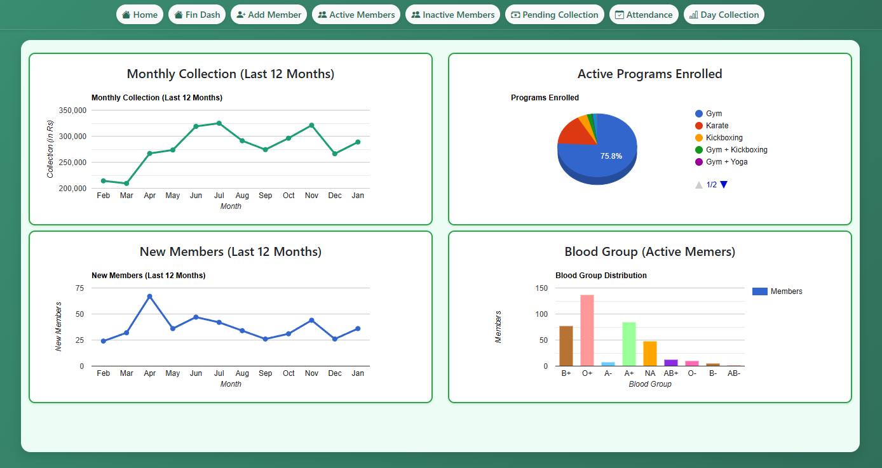This screenshot has width=882, height=468.
Task: Click the Active Members people icon
Action: (x=324, y=14)
